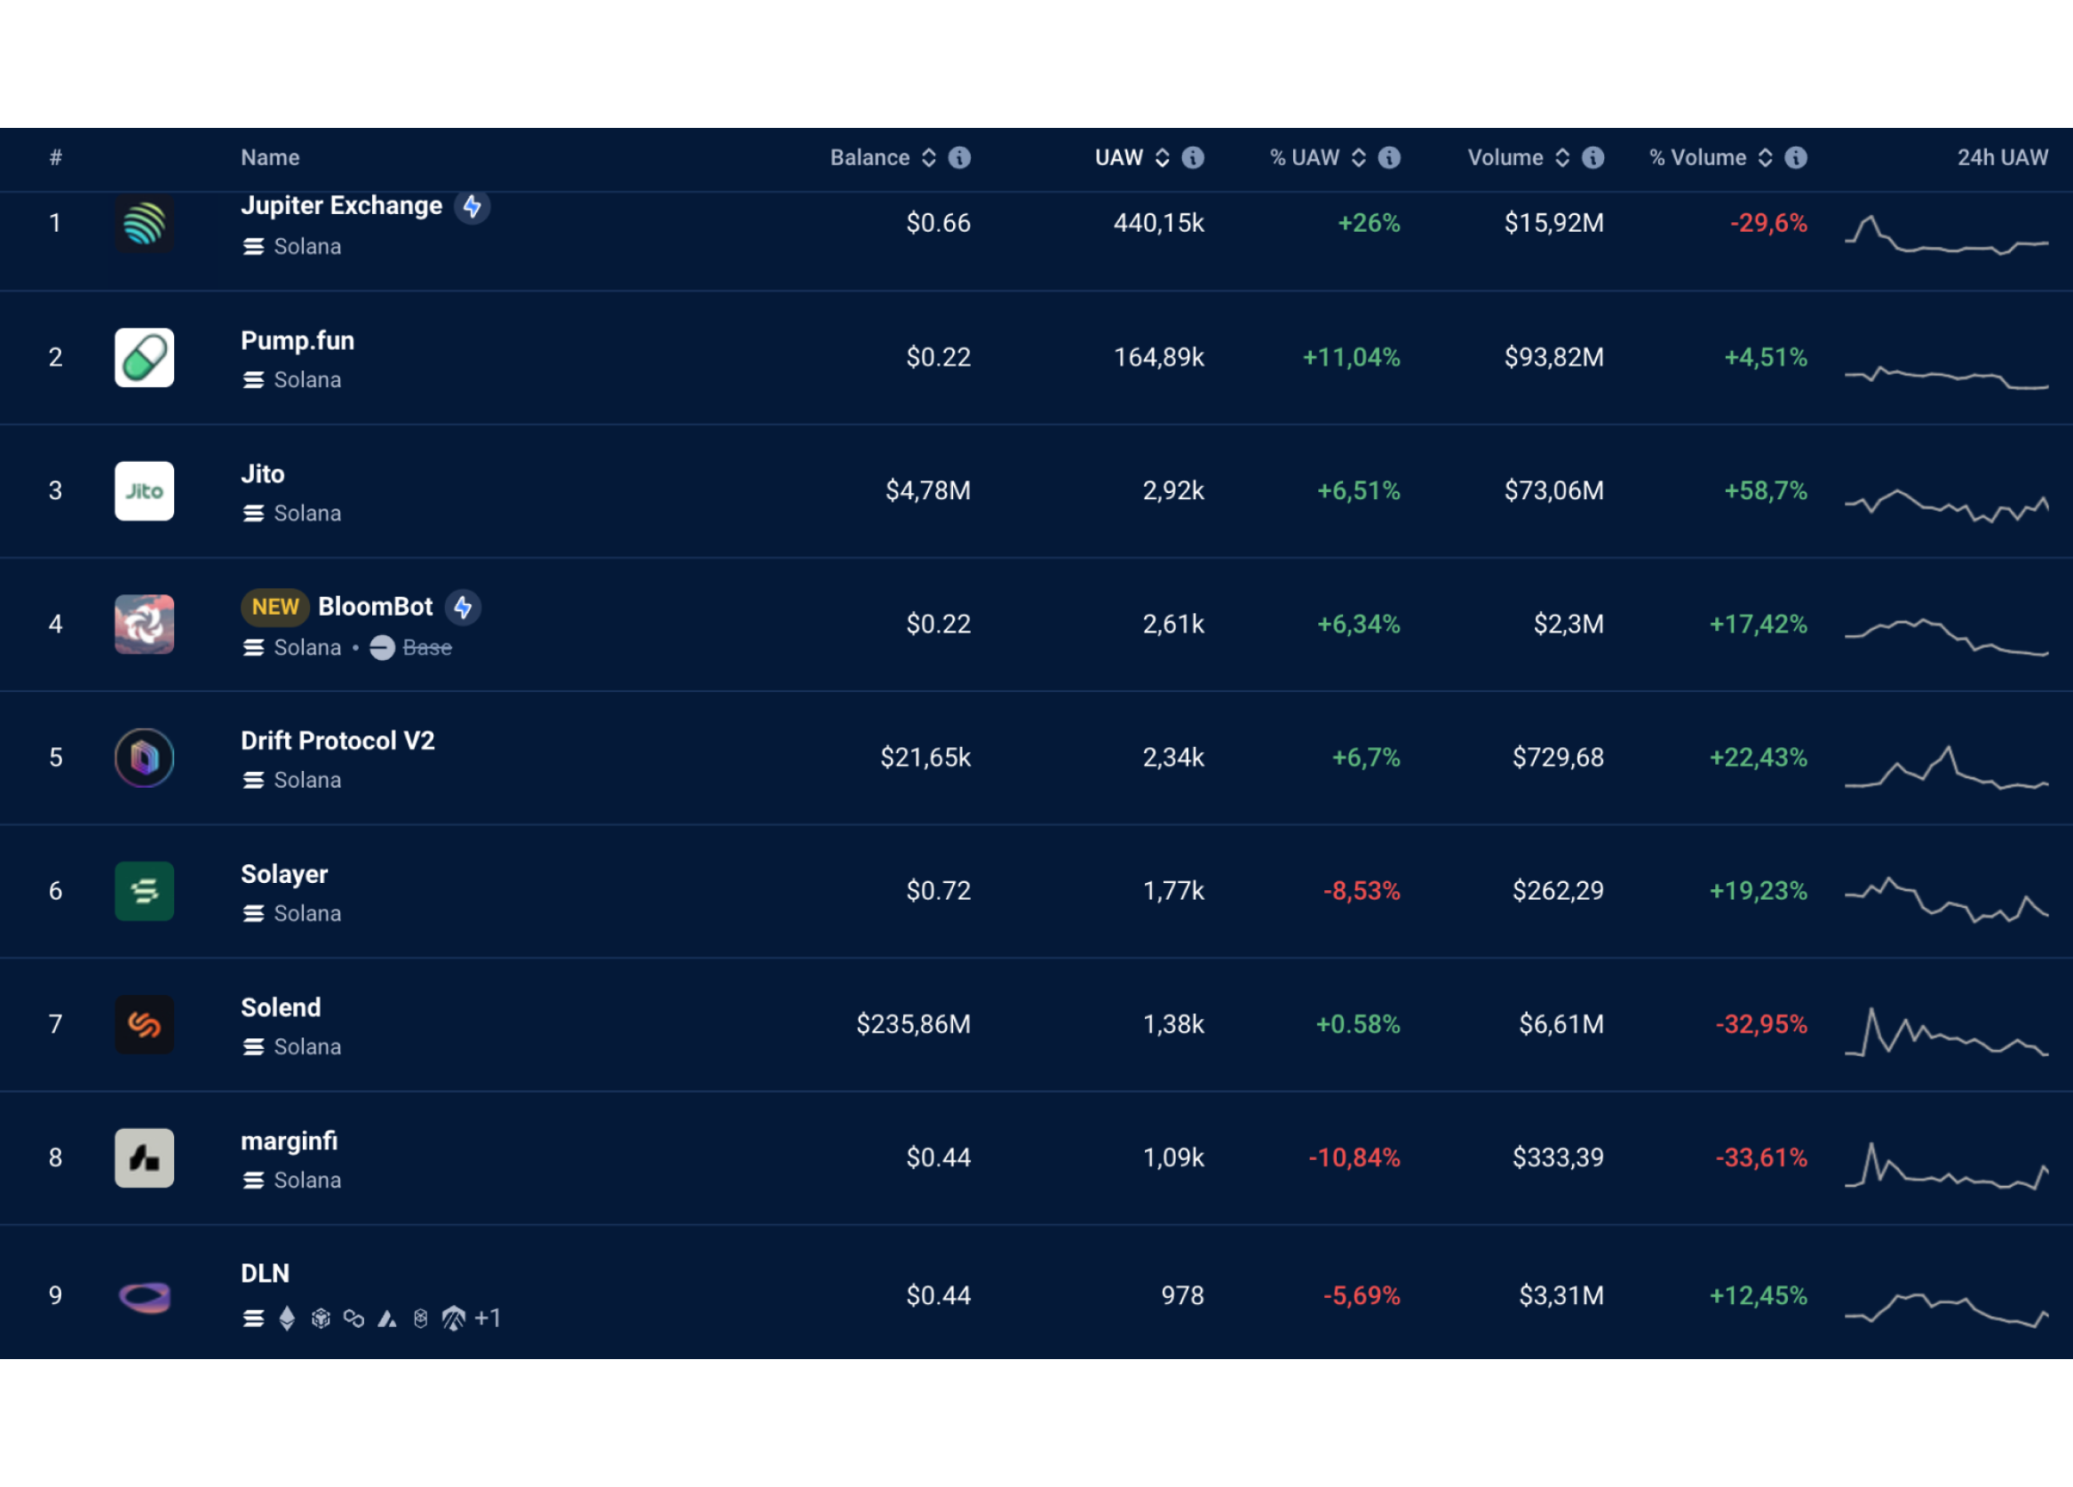Click the Solend logo icon

coord(145,1024)
